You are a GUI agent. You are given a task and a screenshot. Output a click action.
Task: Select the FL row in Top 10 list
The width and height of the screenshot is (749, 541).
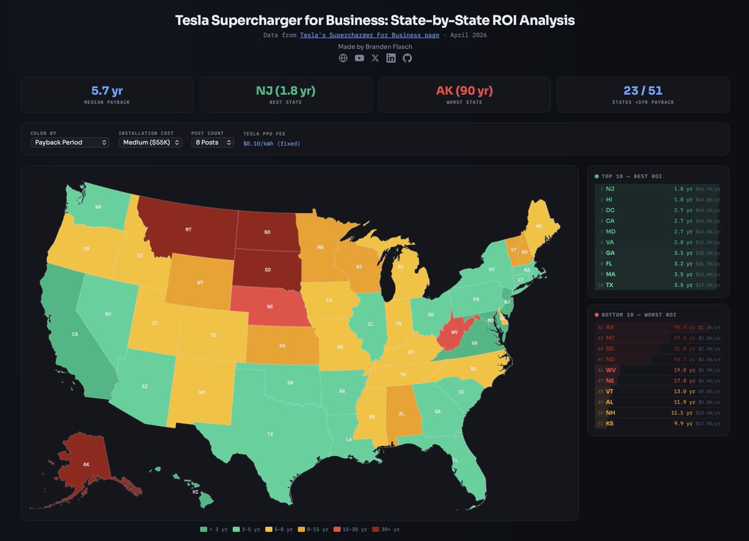658,263
